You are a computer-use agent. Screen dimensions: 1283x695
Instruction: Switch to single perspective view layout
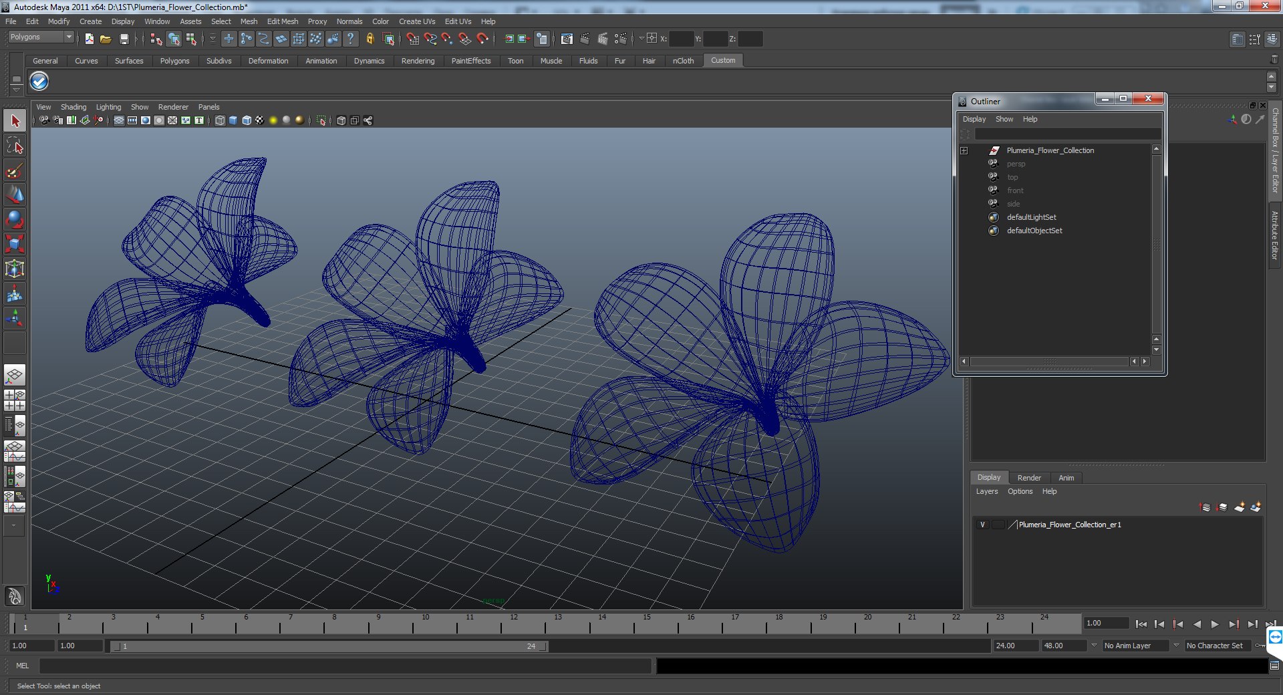(x=15, y=376)
